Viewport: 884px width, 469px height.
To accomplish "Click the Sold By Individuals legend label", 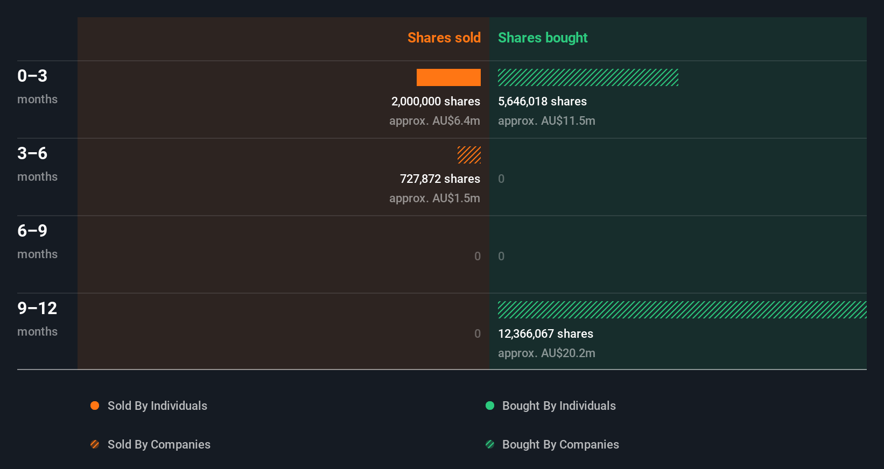I will click(x=157, y=406).
